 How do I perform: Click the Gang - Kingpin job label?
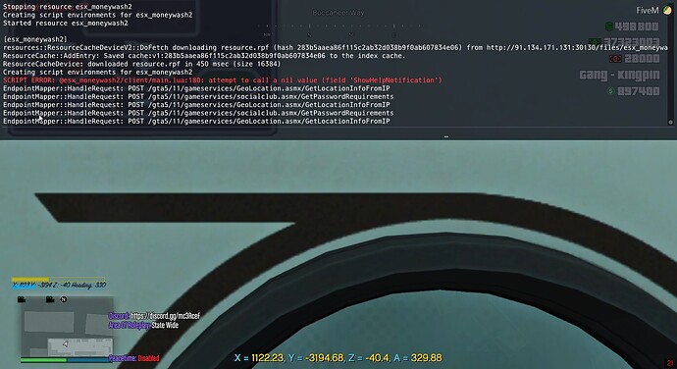pos(619,75)
